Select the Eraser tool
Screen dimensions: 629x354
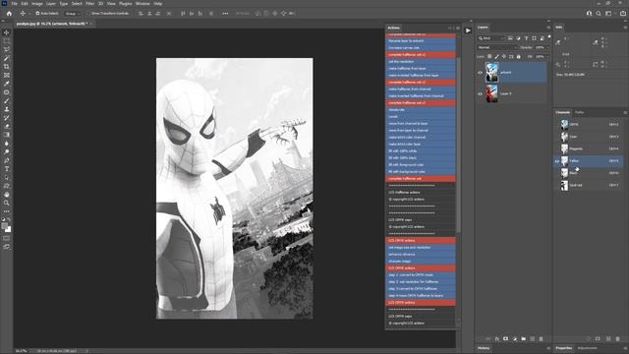click(x=7, y=127)
